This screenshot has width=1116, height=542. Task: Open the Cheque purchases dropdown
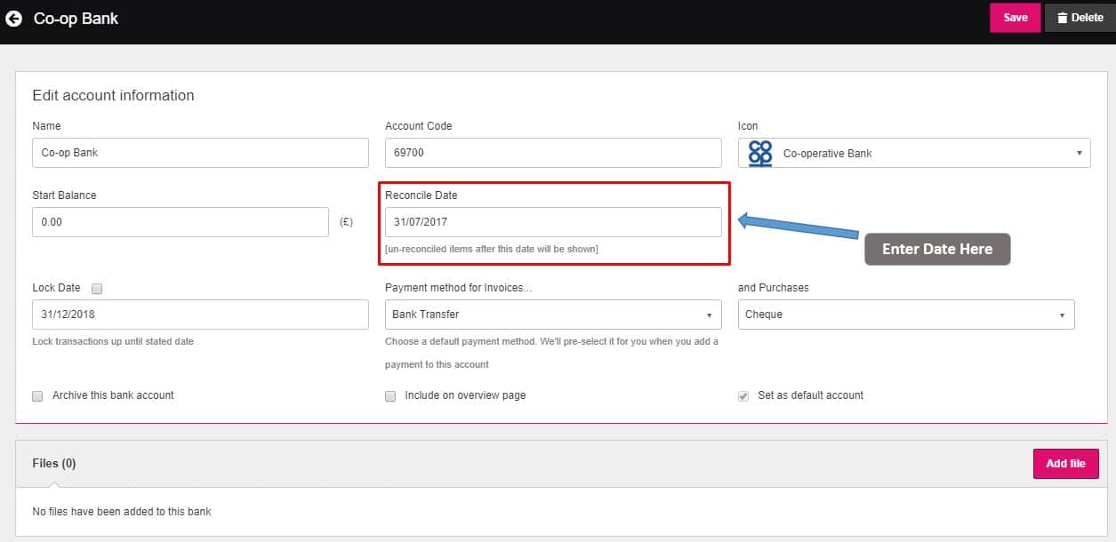[x=905, y=315]
